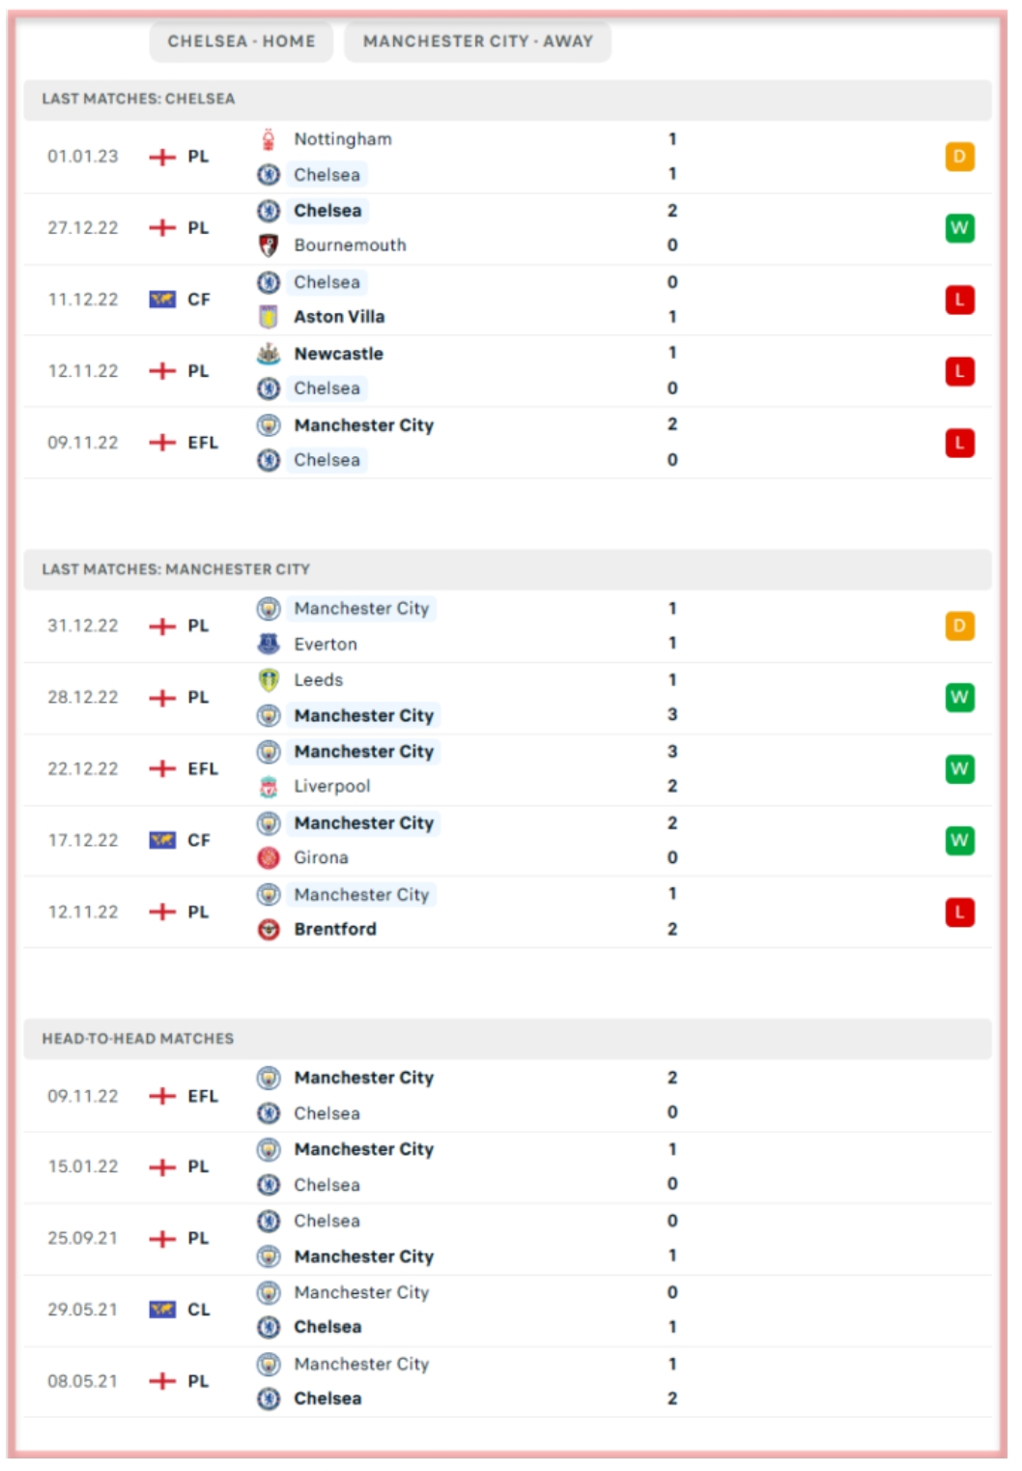
Task: Click the CF flag icon on 11.12.22 match
Action: click(x=162, y=300)
